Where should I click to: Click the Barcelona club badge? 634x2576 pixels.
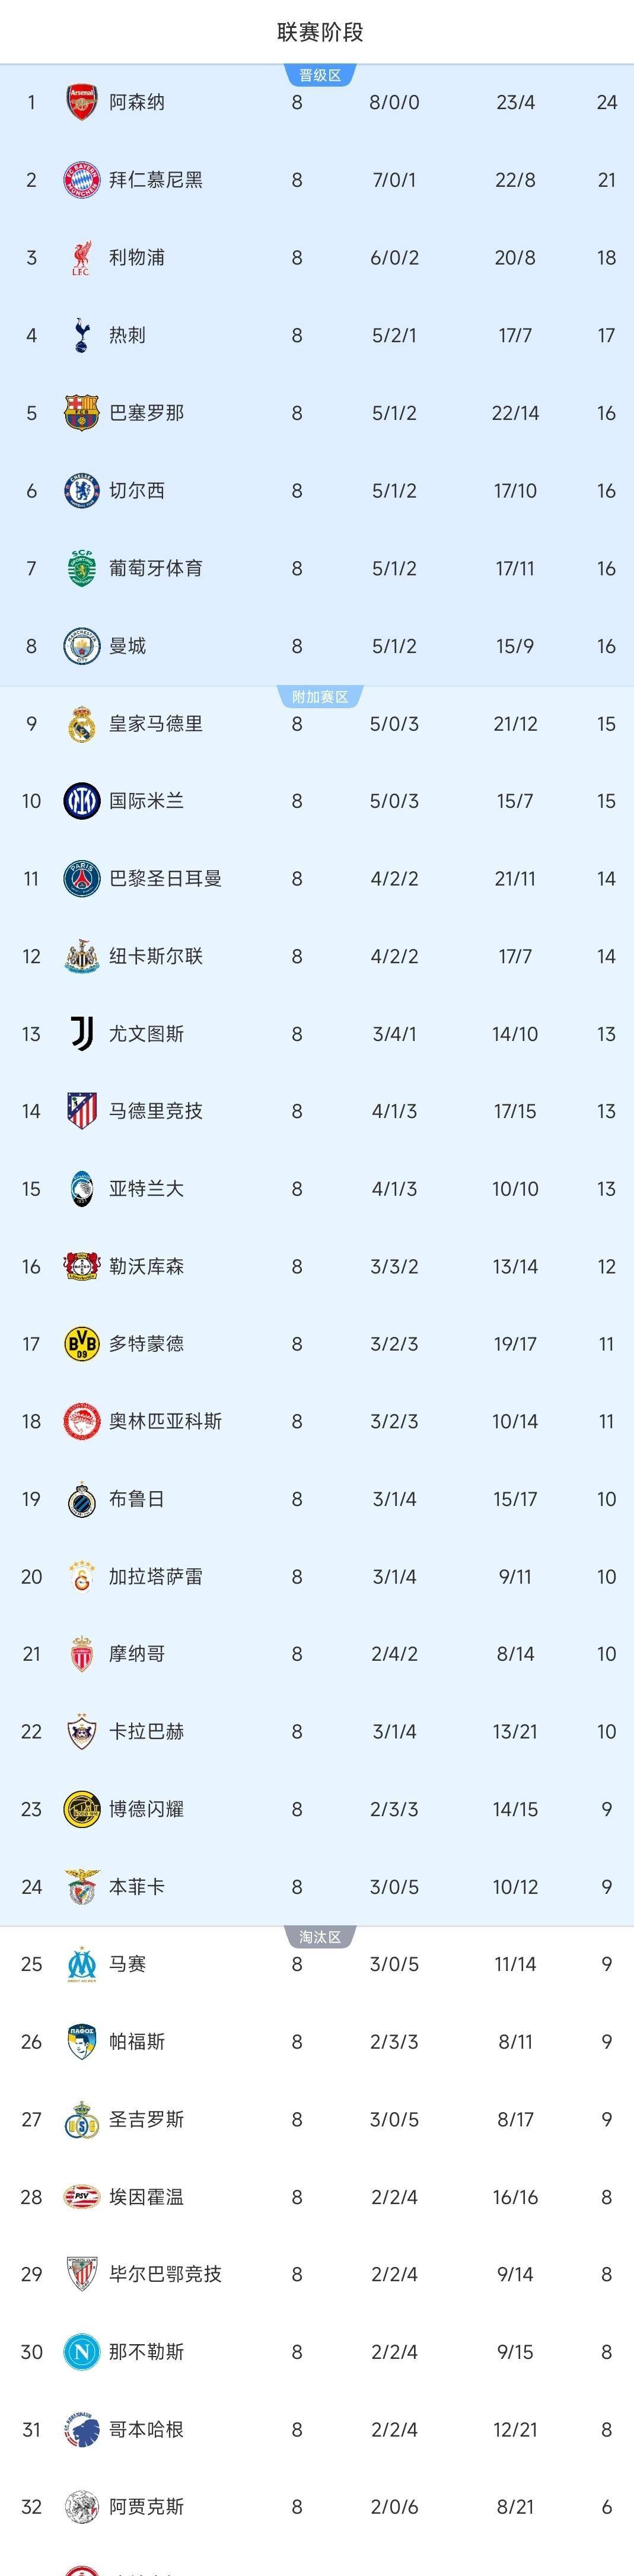point(81,413)
